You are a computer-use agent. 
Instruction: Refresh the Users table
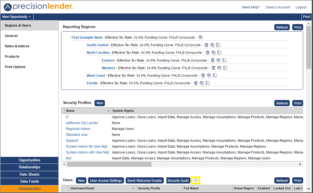tap(282, 181)
